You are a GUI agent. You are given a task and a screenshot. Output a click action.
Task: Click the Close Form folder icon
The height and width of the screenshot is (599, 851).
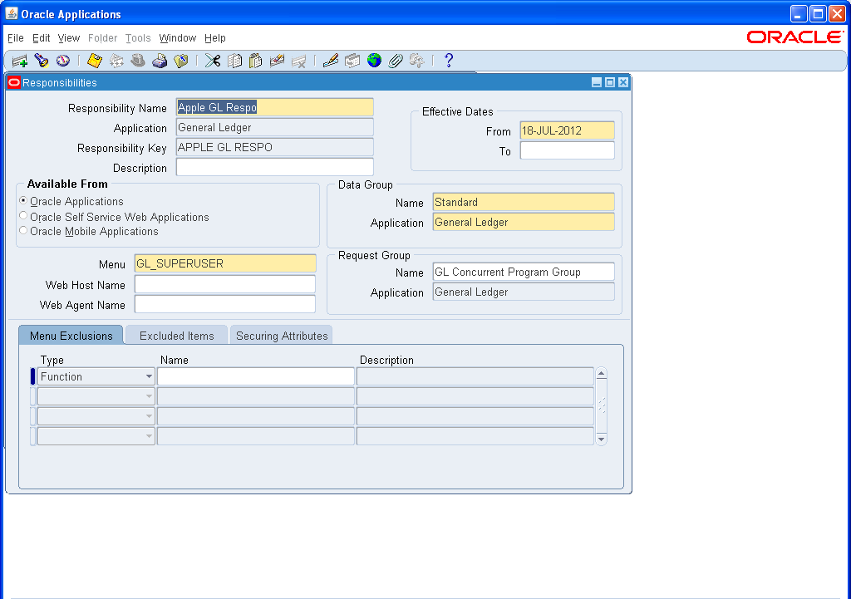180,60
